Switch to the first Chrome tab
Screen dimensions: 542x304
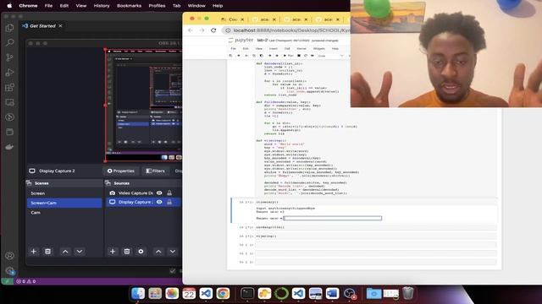tap(232, 19)
